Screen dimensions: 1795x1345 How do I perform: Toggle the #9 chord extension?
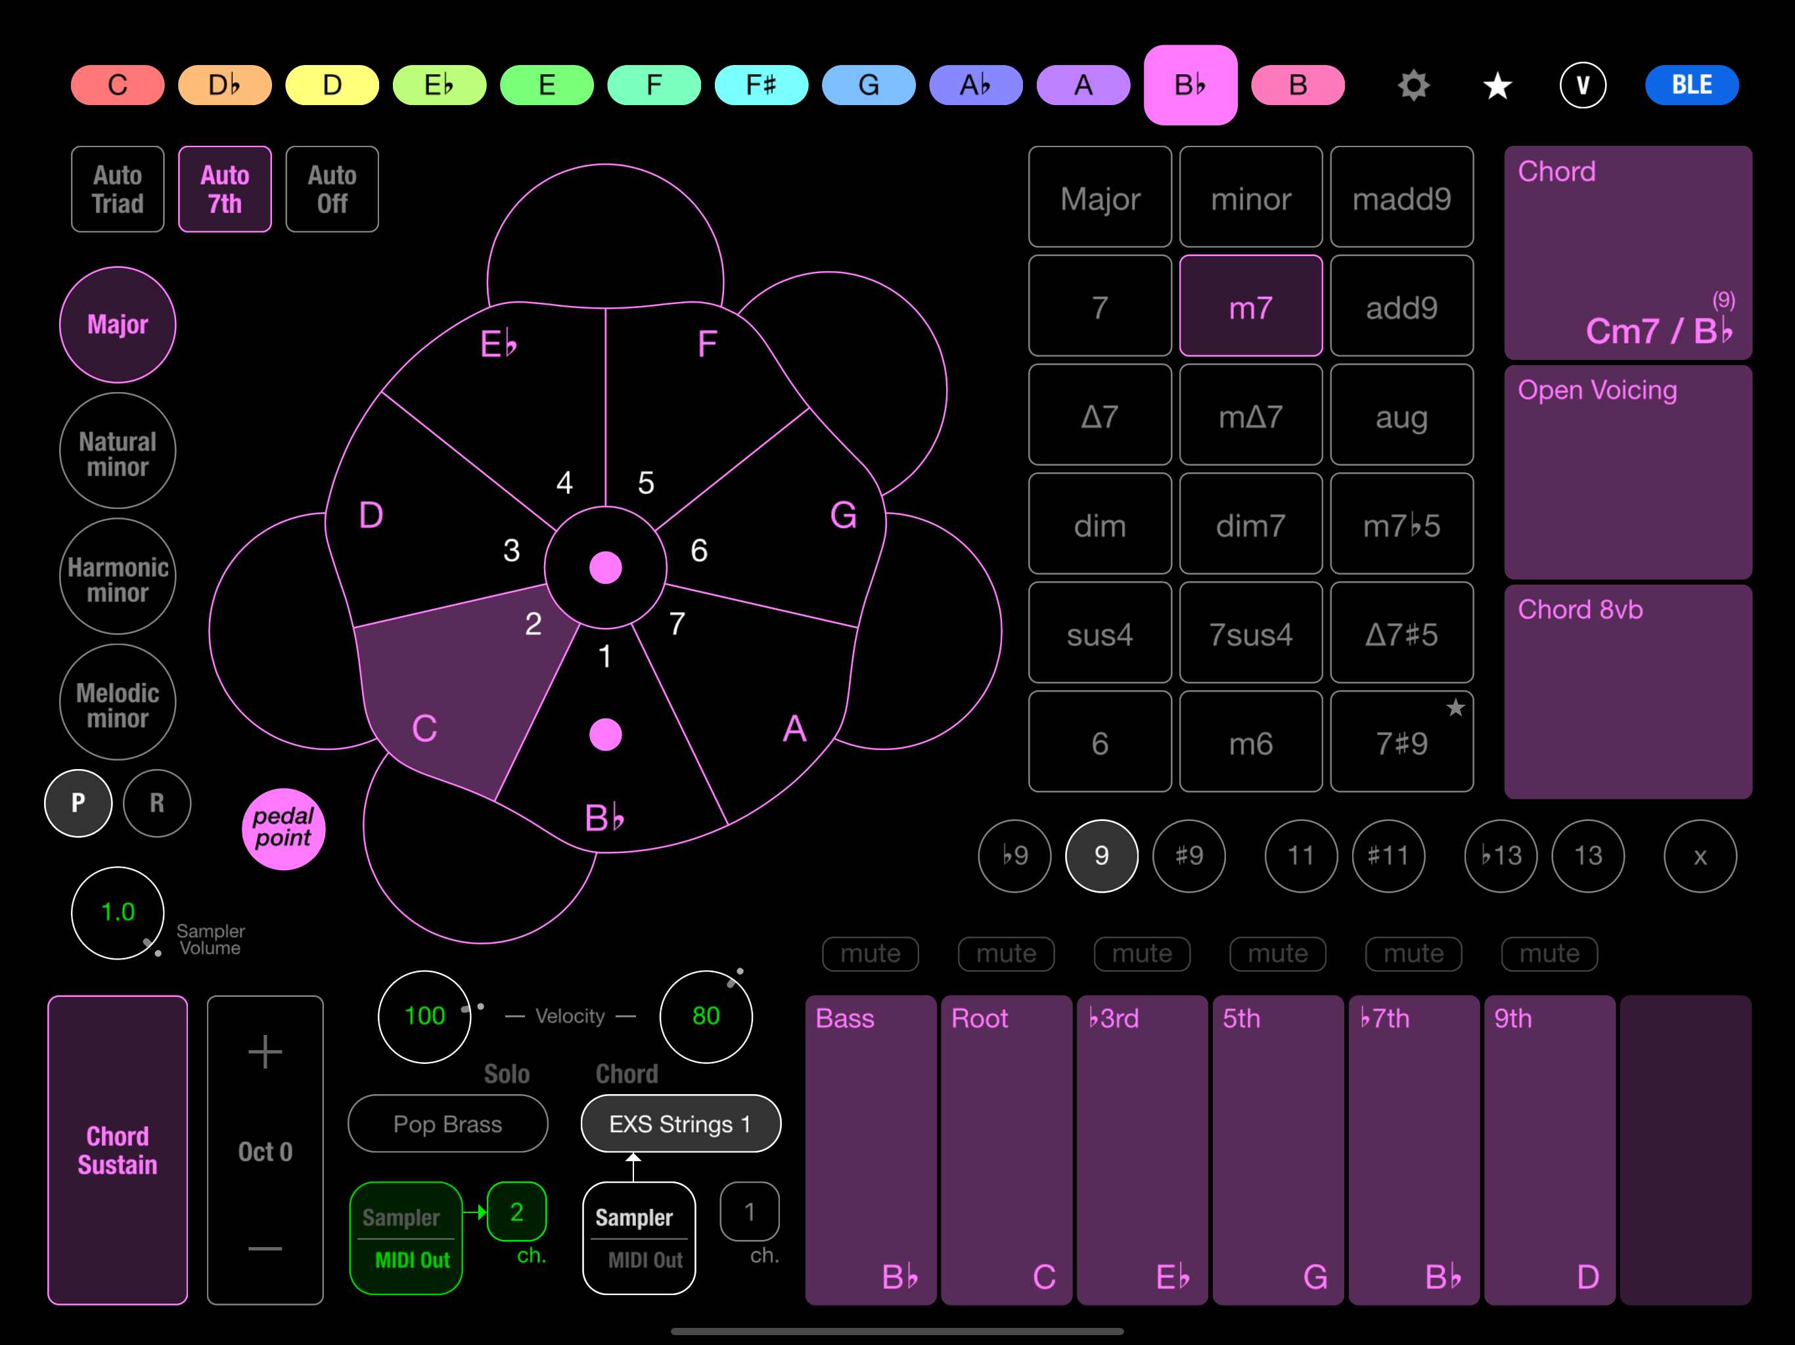(x=1188, y=856)
